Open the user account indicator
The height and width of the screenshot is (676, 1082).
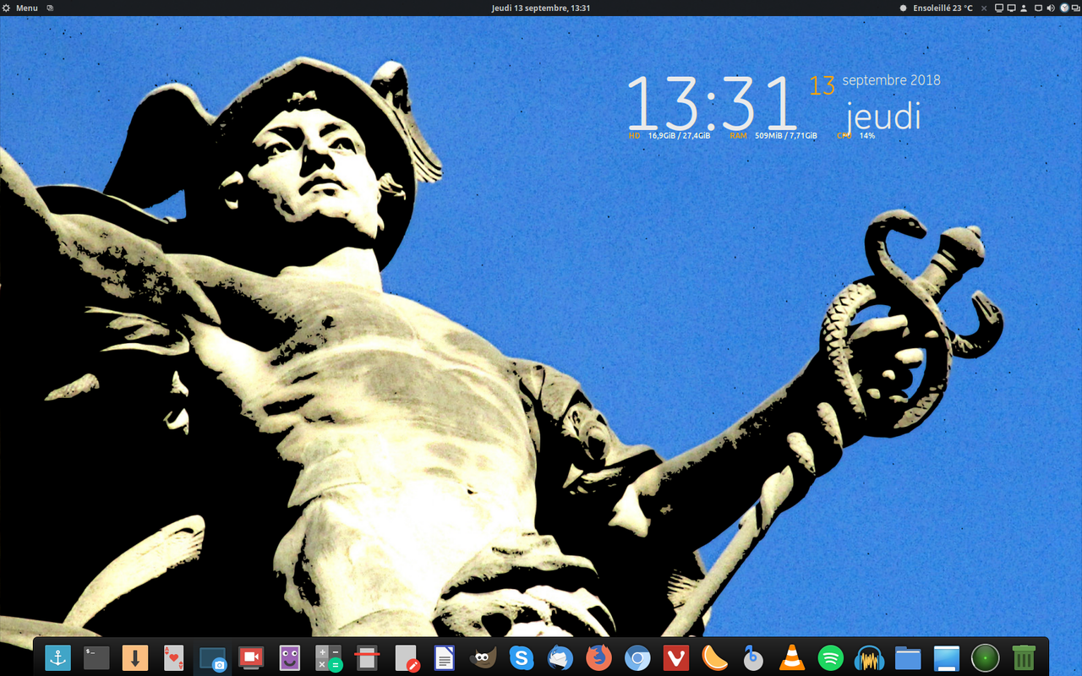(x=1024, y=8)
